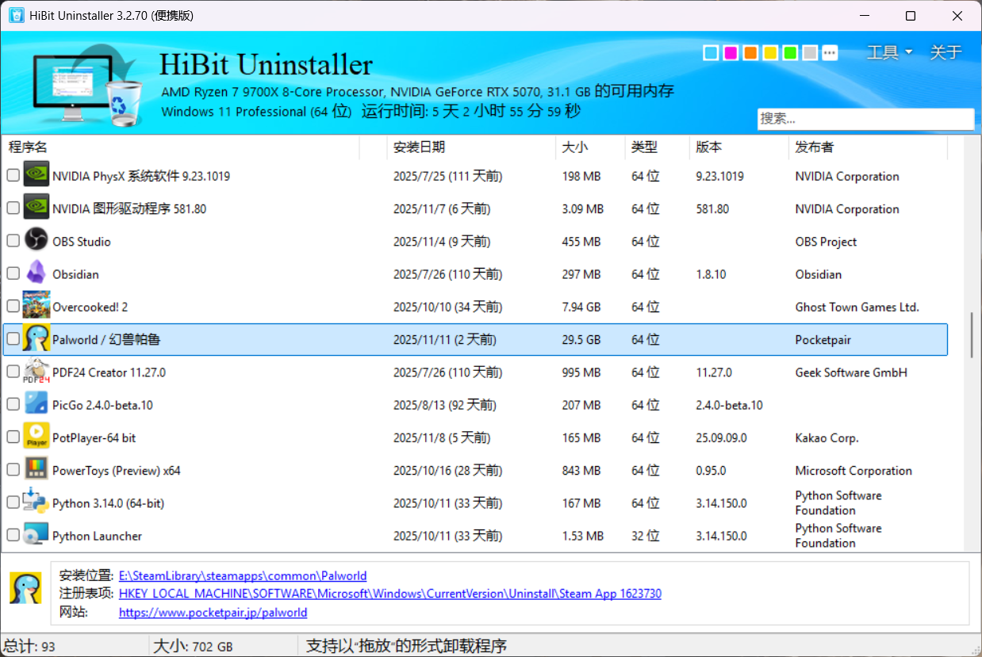Sort programs by 大小 column header
The height and width of the screenshot is (657, 982).
tap(575, 147)
